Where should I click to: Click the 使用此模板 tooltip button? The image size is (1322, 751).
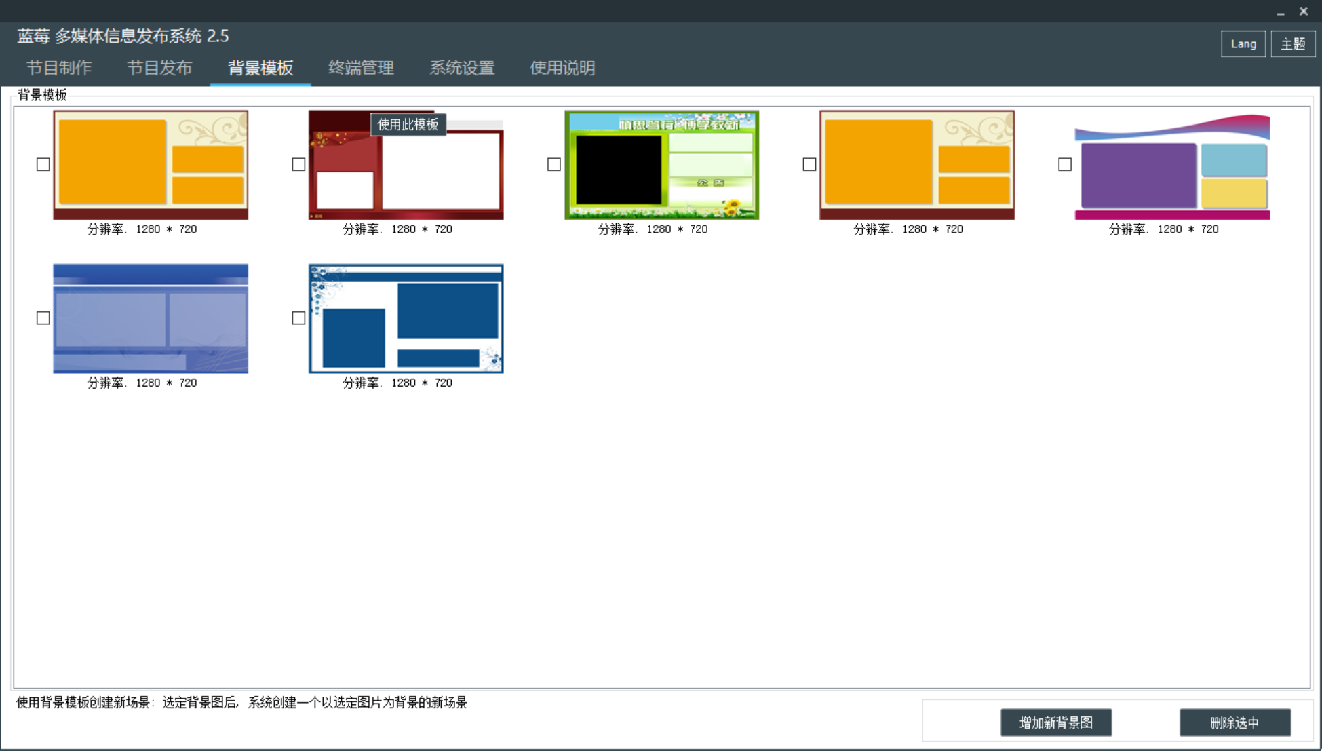tap(408, 124)
